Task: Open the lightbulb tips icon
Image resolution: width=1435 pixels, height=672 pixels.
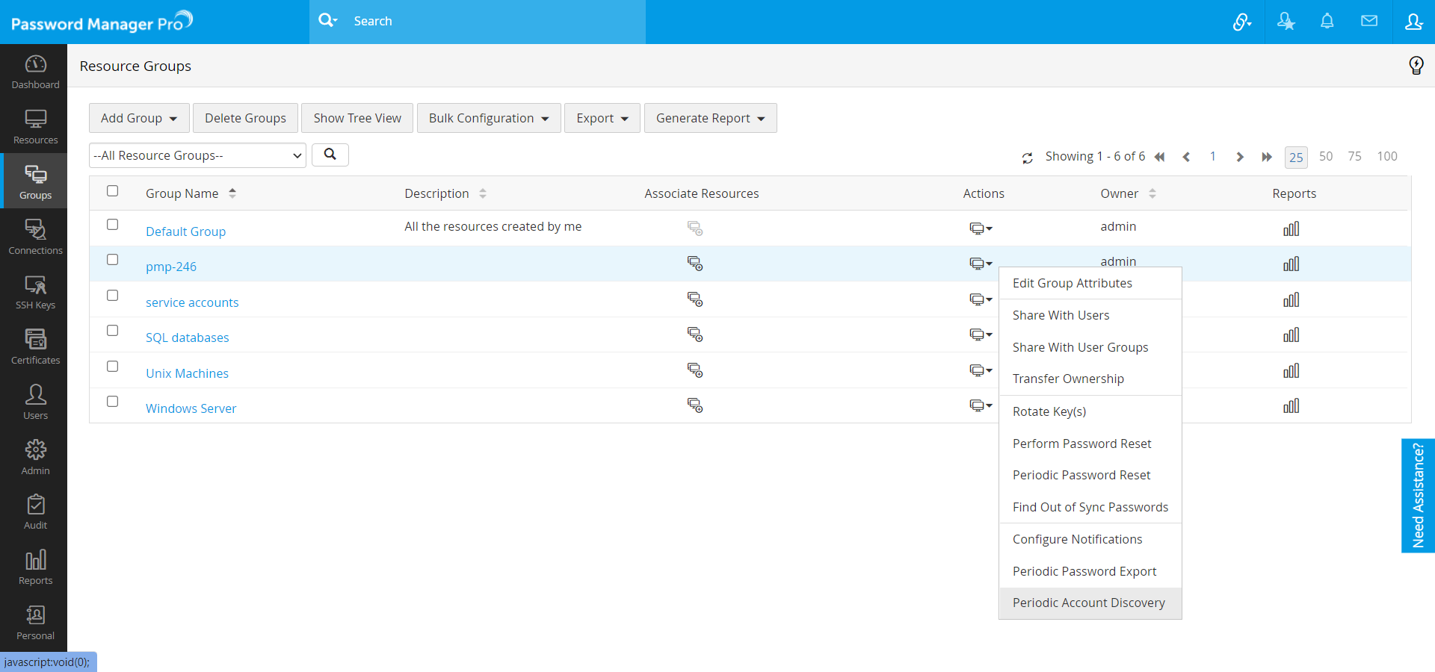Action: click(1416, 66)
